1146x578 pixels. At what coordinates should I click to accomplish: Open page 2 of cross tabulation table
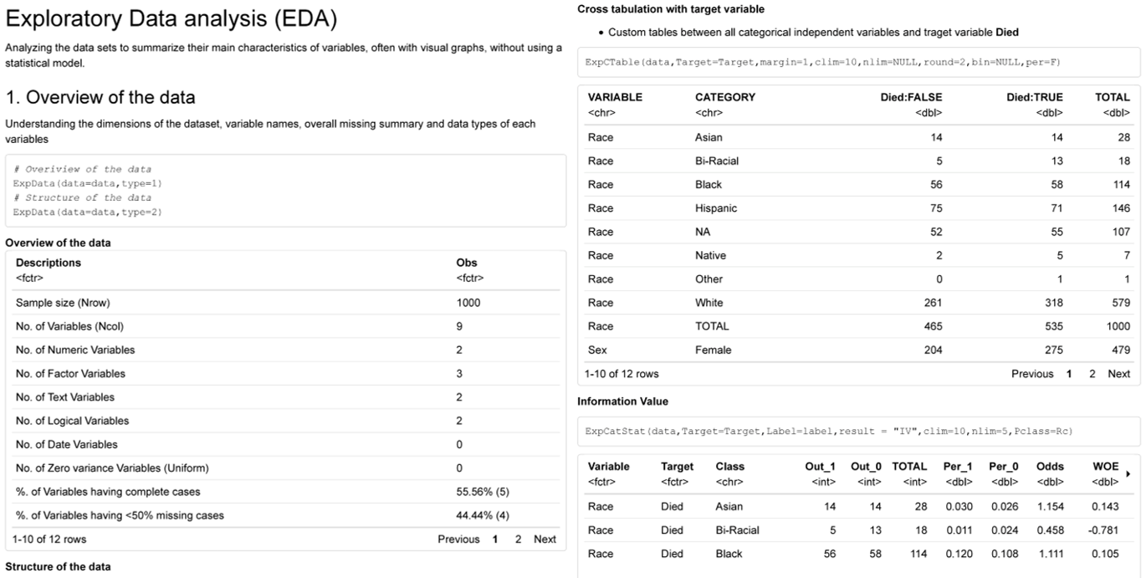tap(1092, 374)
